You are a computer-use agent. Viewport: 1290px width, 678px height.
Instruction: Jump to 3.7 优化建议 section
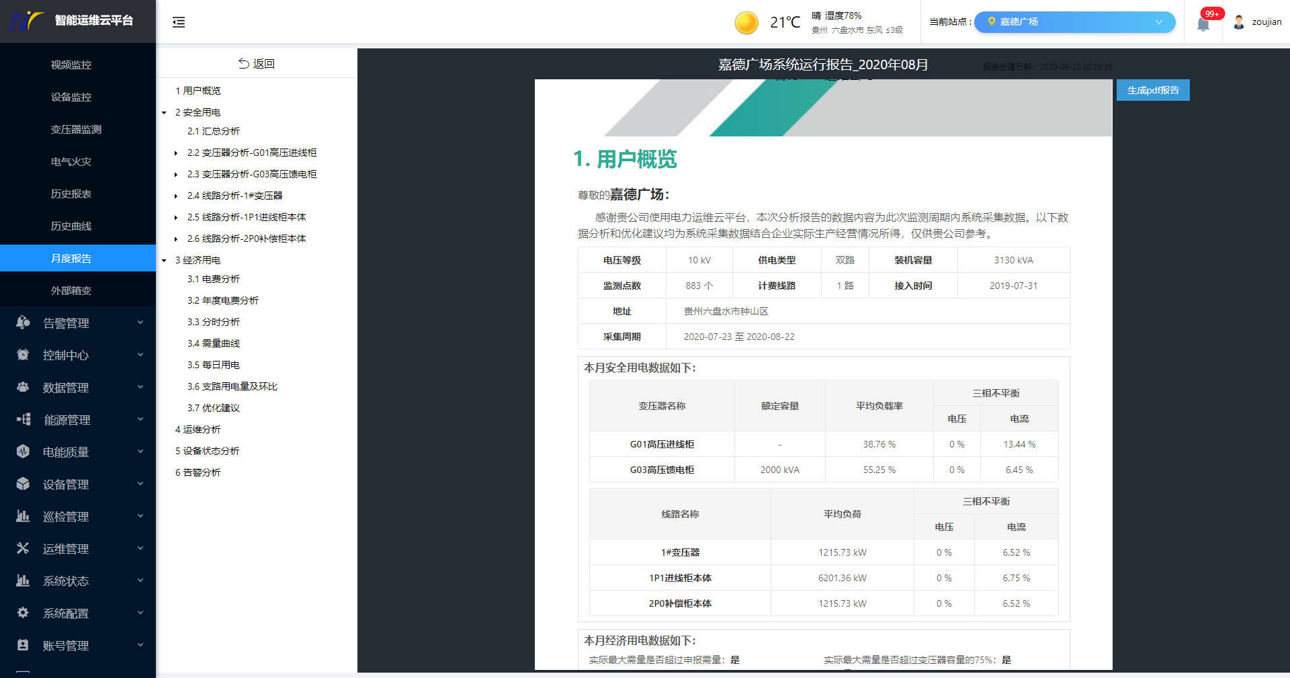(x=213, y=408)
